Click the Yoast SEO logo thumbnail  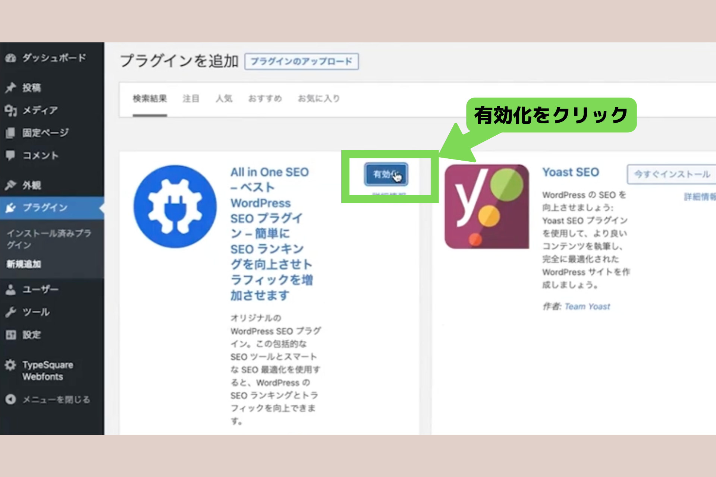[487, 207]
